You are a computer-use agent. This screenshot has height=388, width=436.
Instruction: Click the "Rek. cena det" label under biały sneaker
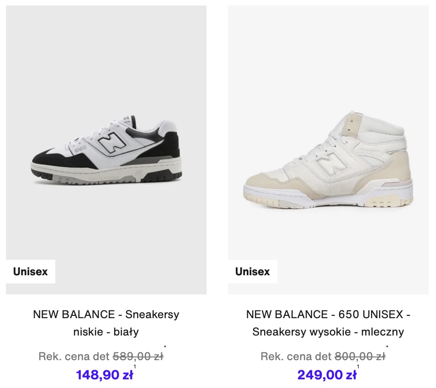point(74,357)
